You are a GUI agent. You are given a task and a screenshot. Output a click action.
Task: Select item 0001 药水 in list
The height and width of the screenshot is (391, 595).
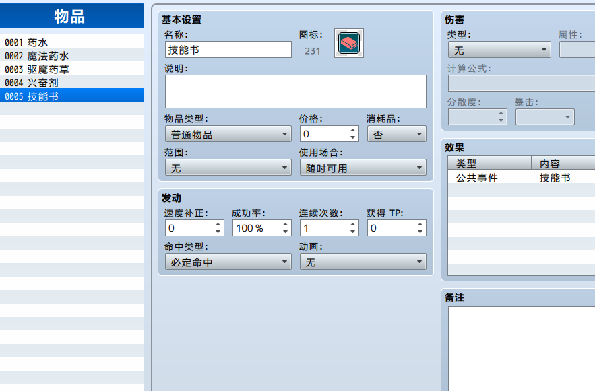(71, 42)
